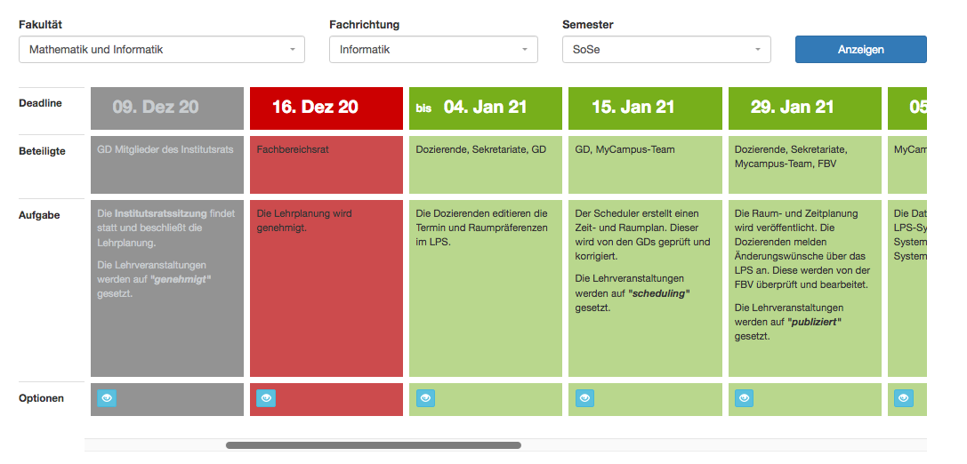Click the Fachbereichsrat participants cell

(326, 165)
